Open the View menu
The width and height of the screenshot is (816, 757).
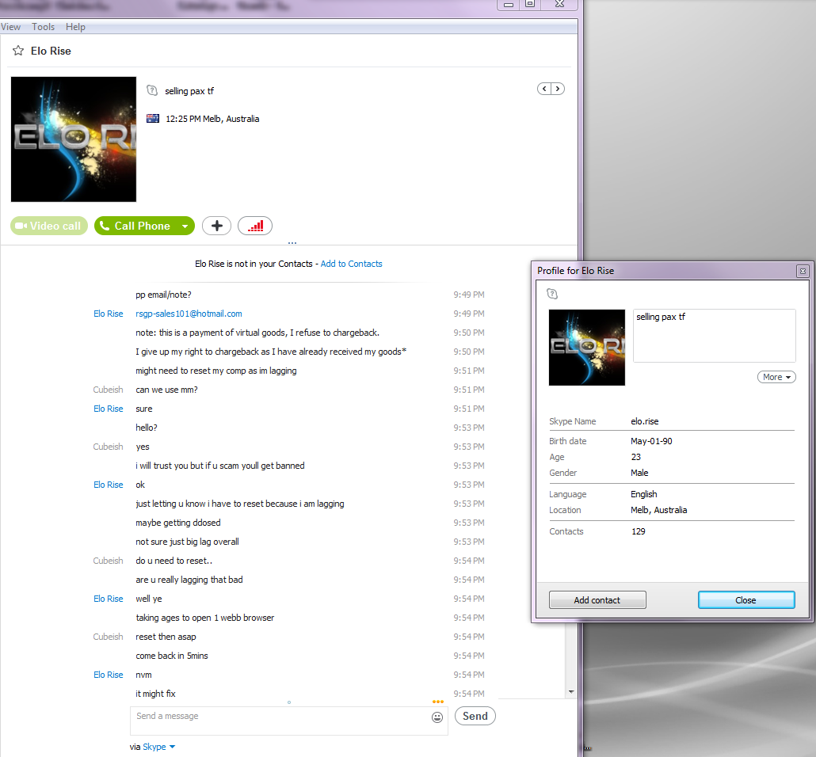[x=10, y=27]
